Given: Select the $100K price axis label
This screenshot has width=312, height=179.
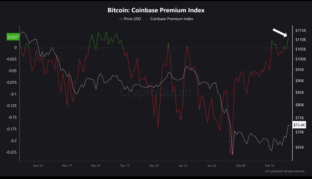Looking at the screenshot, I should (x=300, y=59).
